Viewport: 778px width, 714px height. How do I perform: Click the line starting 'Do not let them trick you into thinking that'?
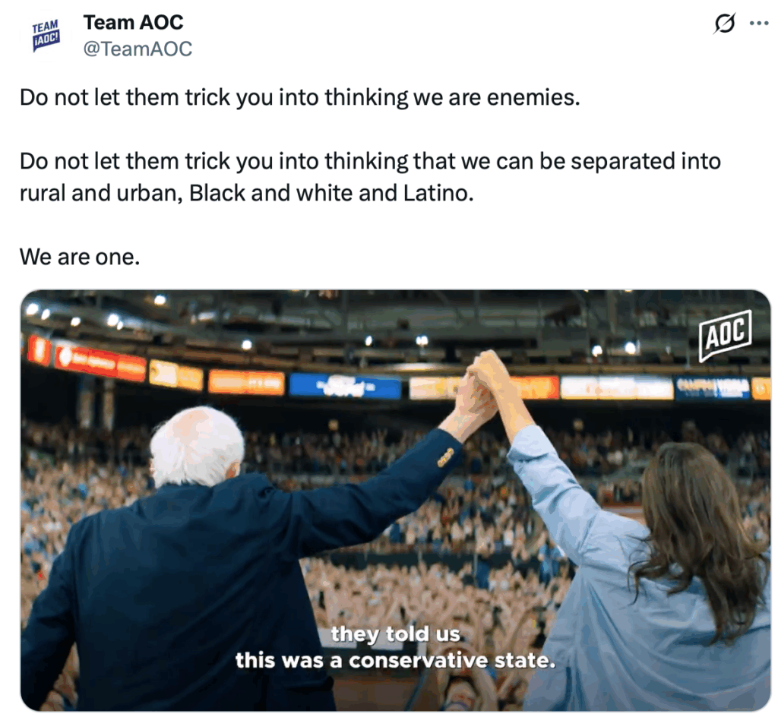pos(370,161)
